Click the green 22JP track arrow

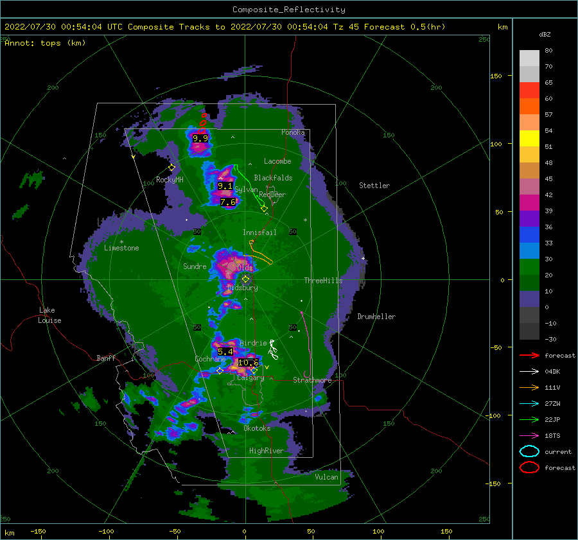(x=529, y=419)
